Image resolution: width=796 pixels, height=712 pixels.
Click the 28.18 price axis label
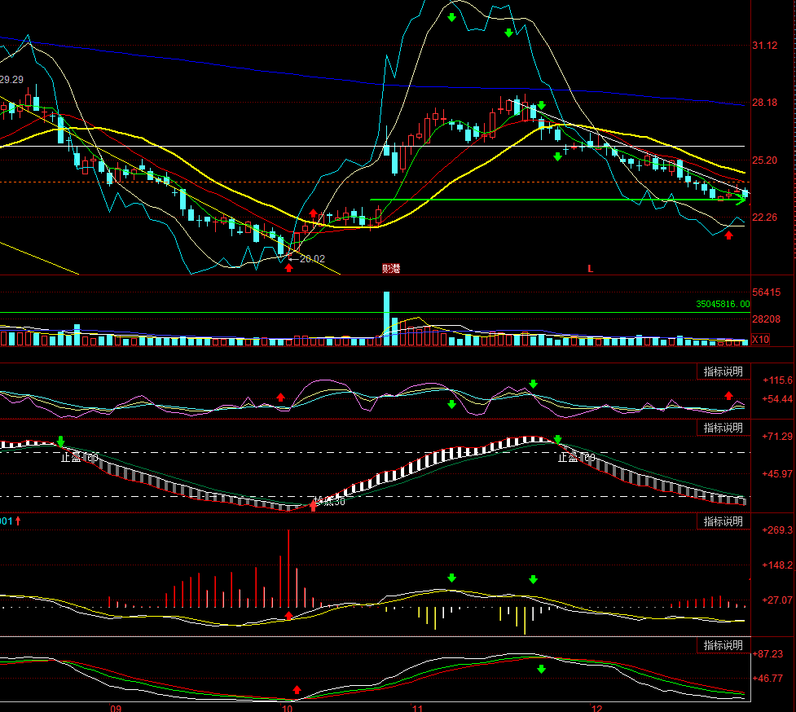[764, 103]
